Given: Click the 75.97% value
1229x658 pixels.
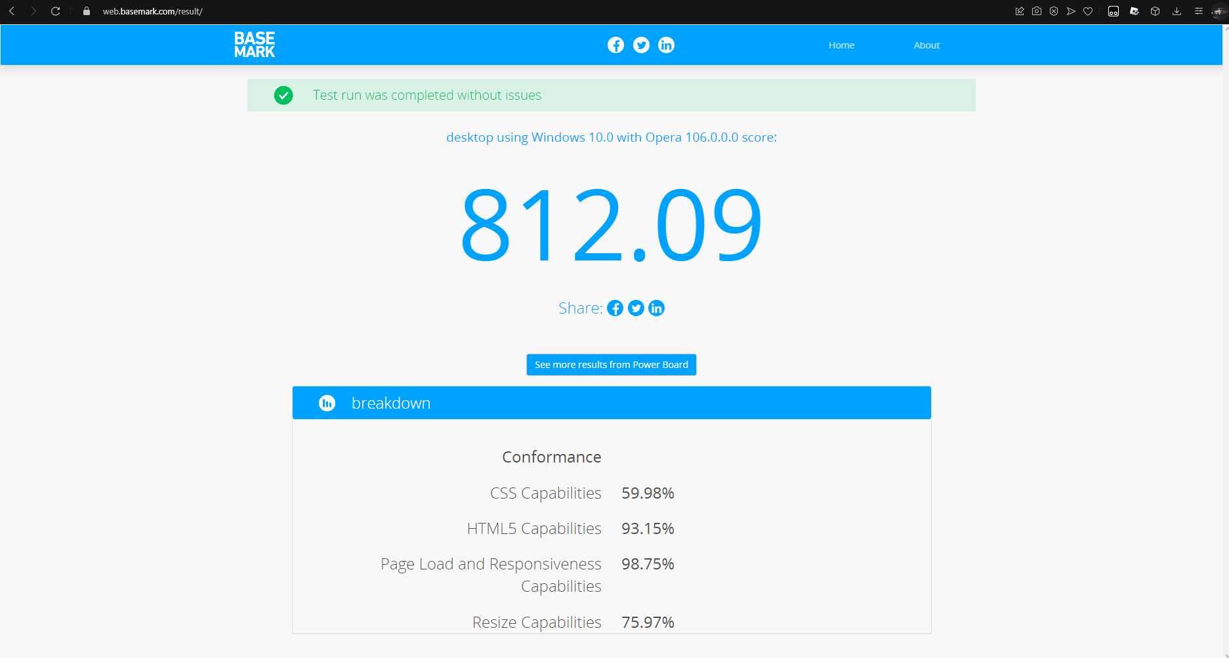Looking at the screenshot, I should (648, 623).
